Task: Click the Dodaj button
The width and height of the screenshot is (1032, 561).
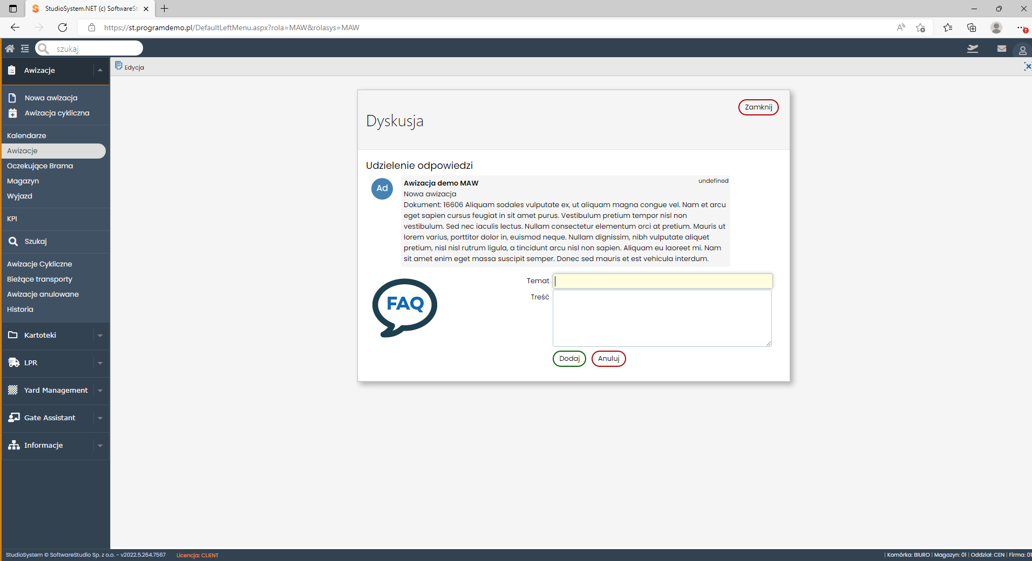Action: [x=569, y=359]
